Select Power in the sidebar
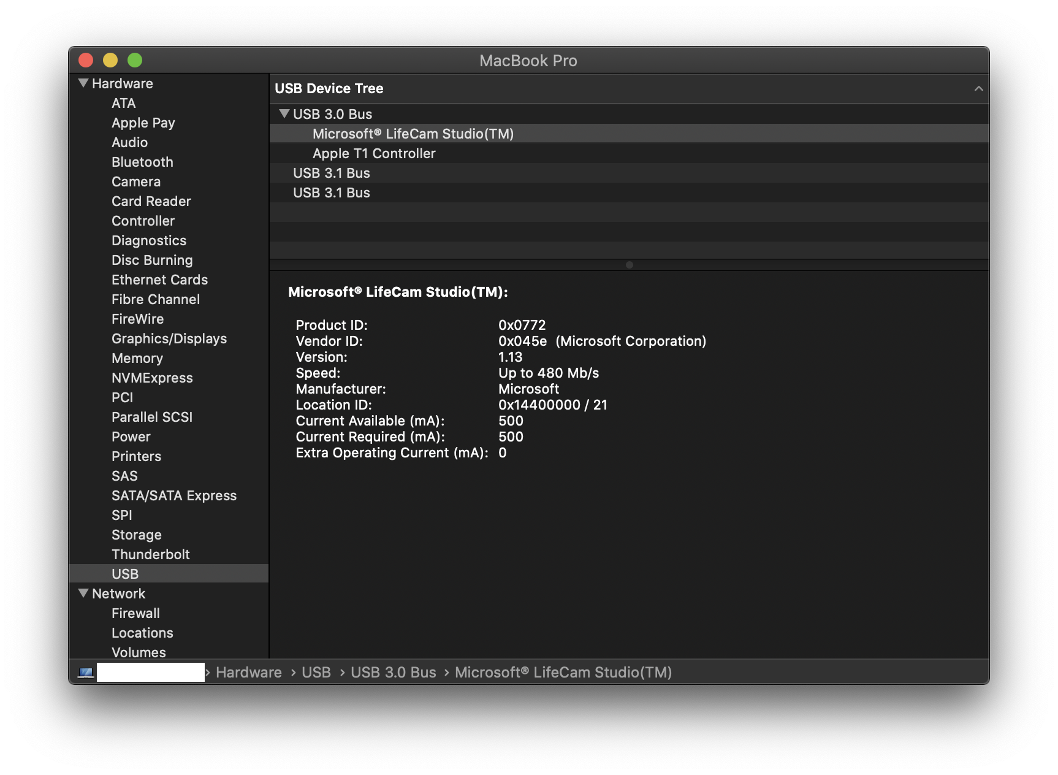The width and height of the screenshot is (1058, 775). coord(131,437)
